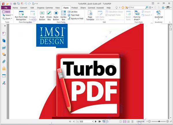Open the Form to sheet dropdown
The width and height of the screenshot is (173, 125).
coord(137,16)
